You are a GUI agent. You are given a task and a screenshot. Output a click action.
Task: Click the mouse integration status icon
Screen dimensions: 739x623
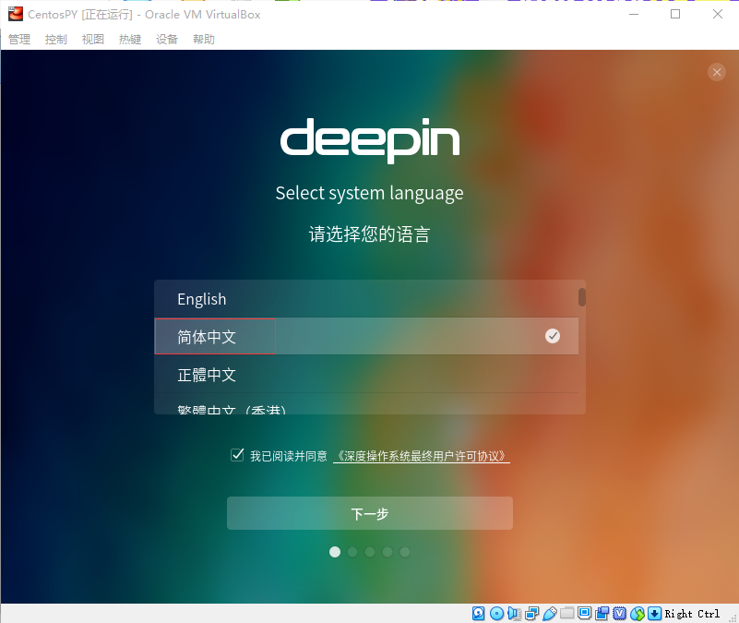638,613
